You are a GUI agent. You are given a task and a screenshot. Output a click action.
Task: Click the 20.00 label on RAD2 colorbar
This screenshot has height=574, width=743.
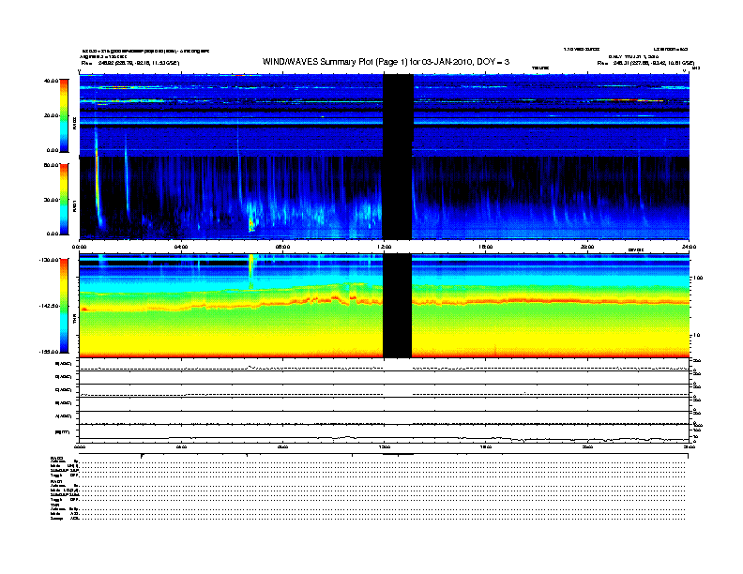(52, 115)
